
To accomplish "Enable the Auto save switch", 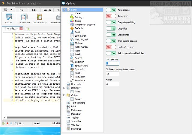I will [111, 16].
